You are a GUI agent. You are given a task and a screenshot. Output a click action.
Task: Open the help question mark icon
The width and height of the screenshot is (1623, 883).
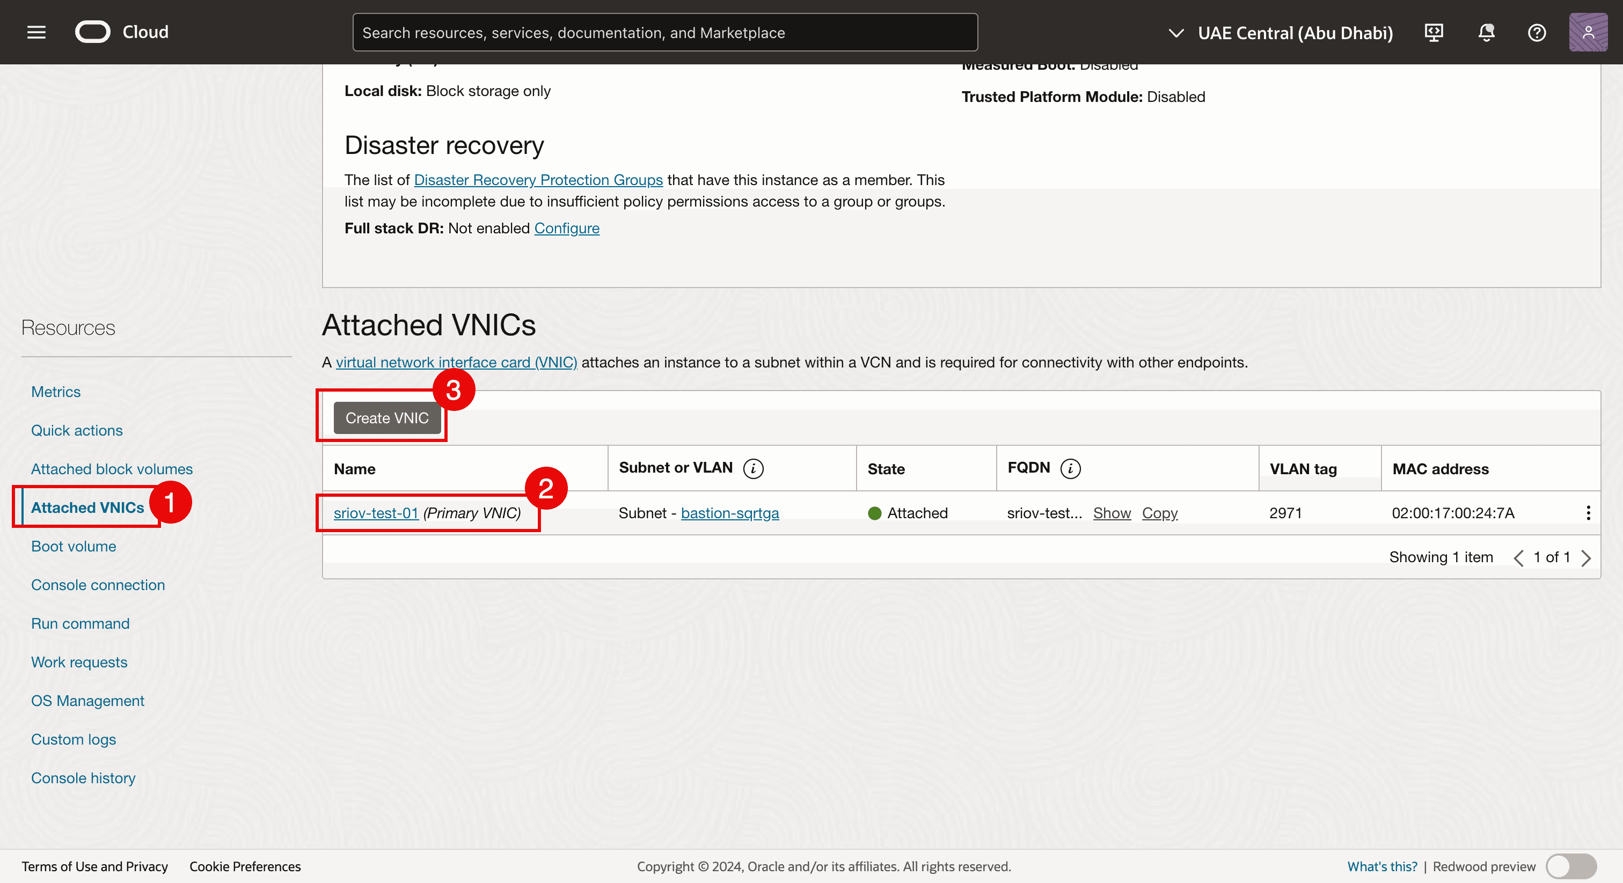1536,32
